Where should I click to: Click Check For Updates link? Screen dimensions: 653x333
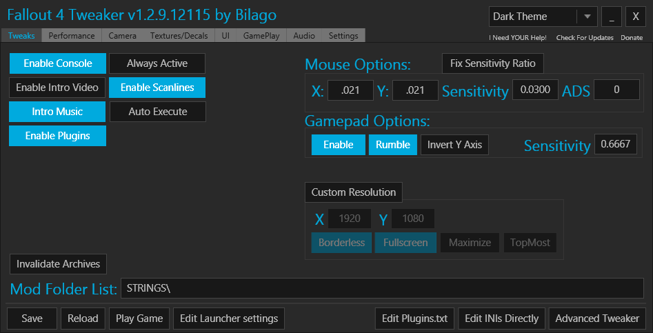585,38
